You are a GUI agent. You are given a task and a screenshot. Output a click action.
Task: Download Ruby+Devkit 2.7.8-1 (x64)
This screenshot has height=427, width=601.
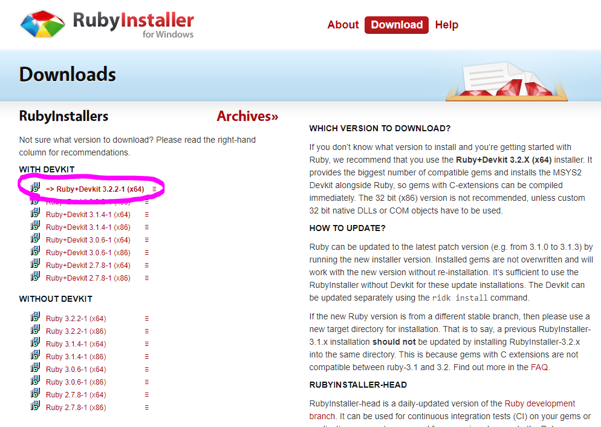pyautogui.click(x=88, y=266)
